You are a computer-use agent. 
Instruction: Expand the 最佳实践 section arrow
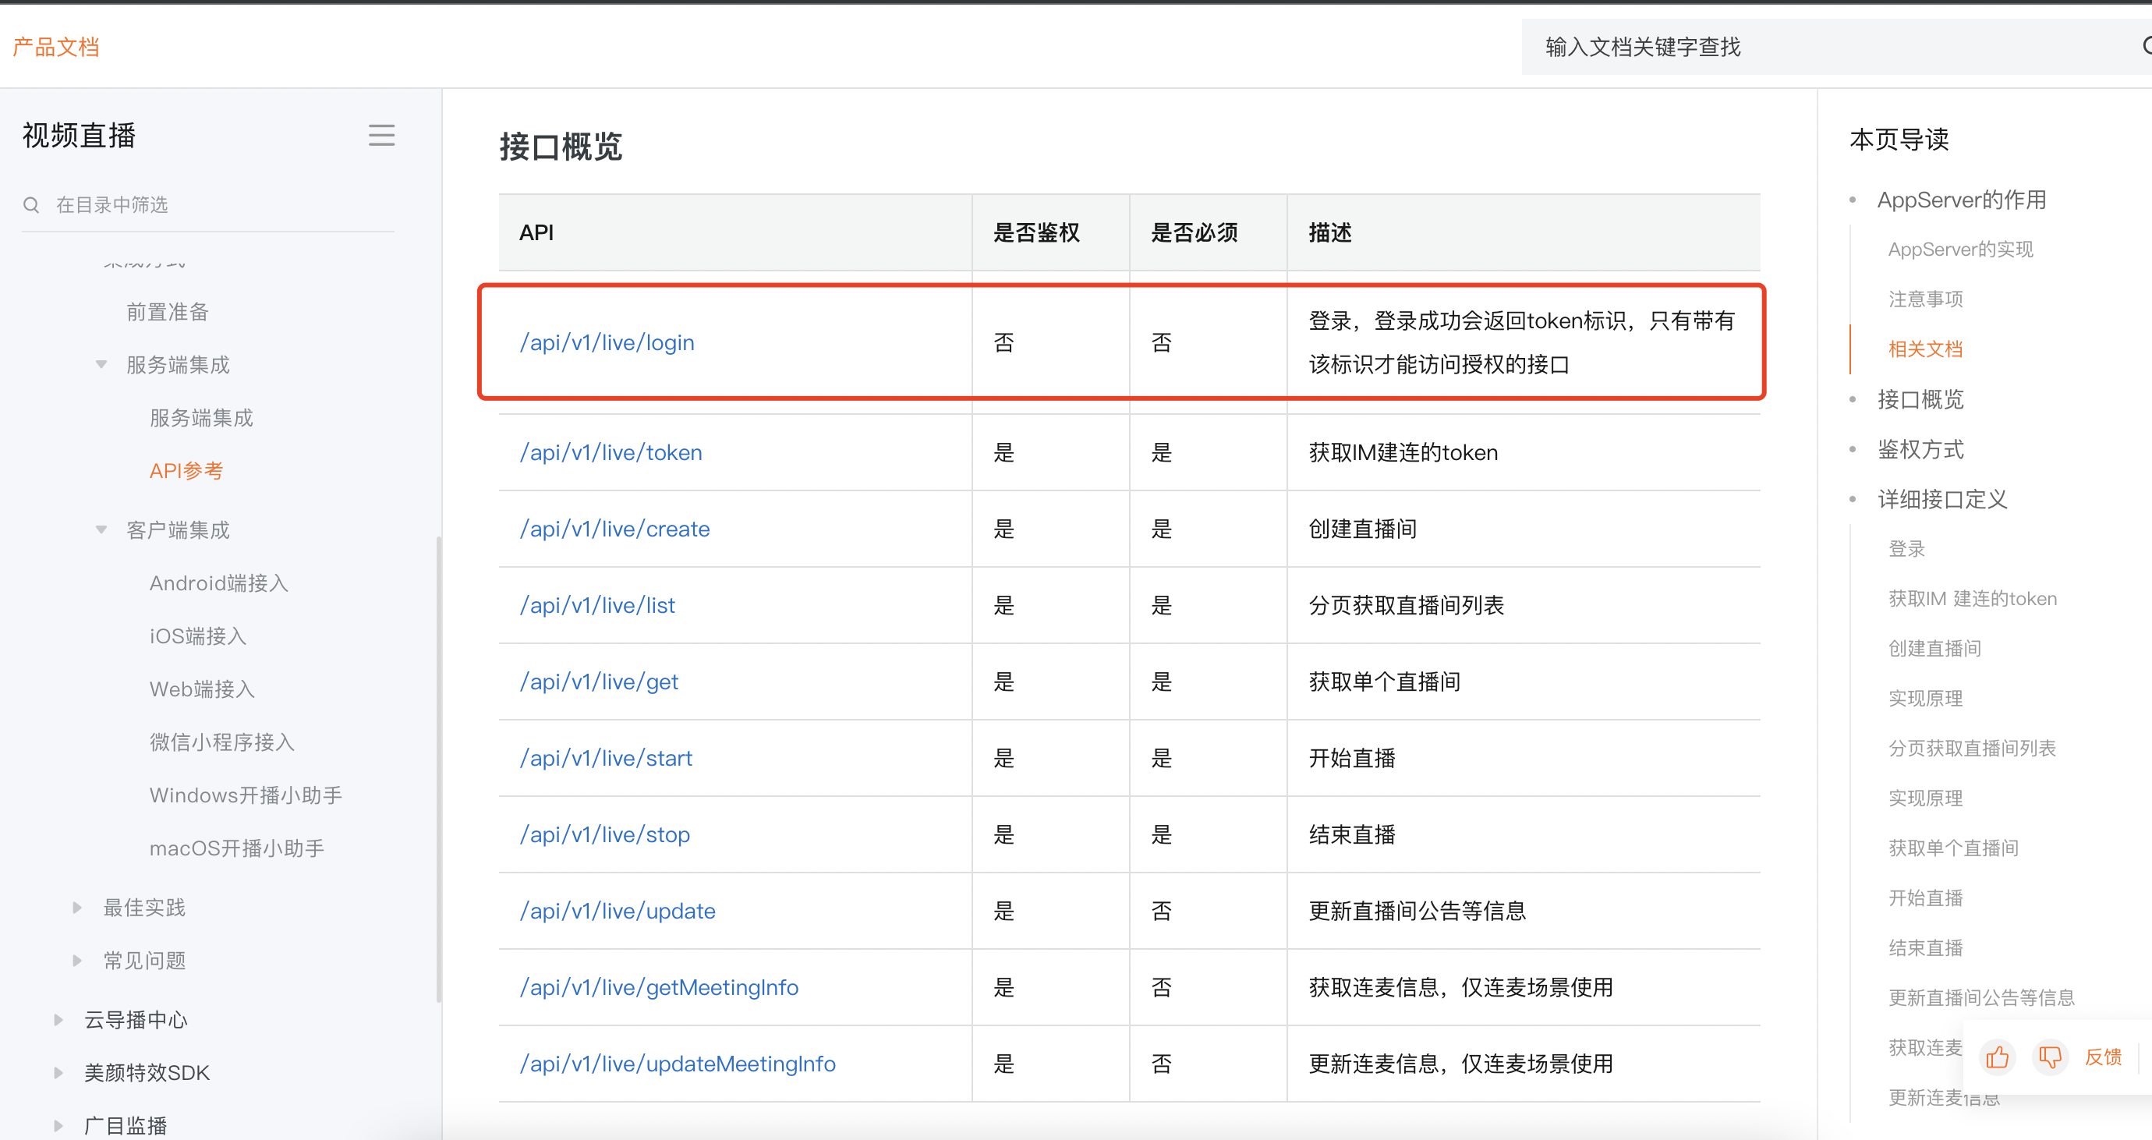[x=77, y=908]
